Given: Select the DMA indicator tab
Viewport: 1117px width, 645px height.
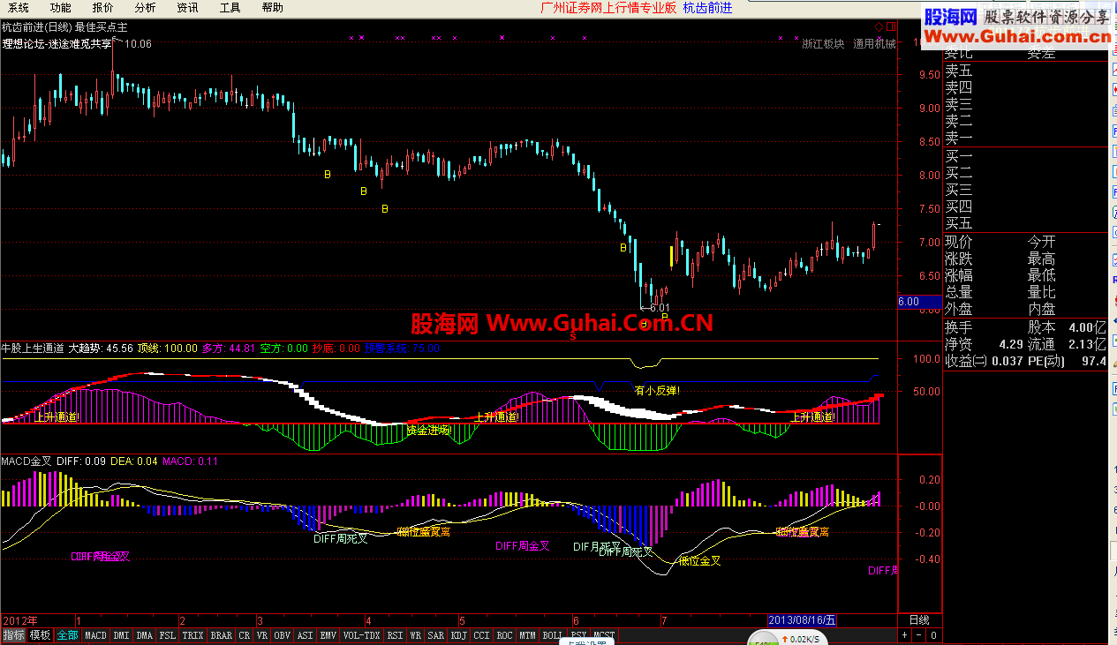Looking at the screenshot, I should [145, 635].
